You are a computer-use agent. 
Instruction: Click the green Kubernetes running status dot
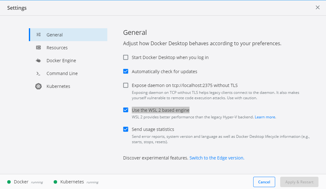coord(56,182)
